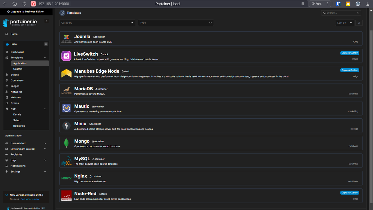Open the Type filter dropdown
The height and width of the screenshot is (210, 373).
tap(176, 23)
